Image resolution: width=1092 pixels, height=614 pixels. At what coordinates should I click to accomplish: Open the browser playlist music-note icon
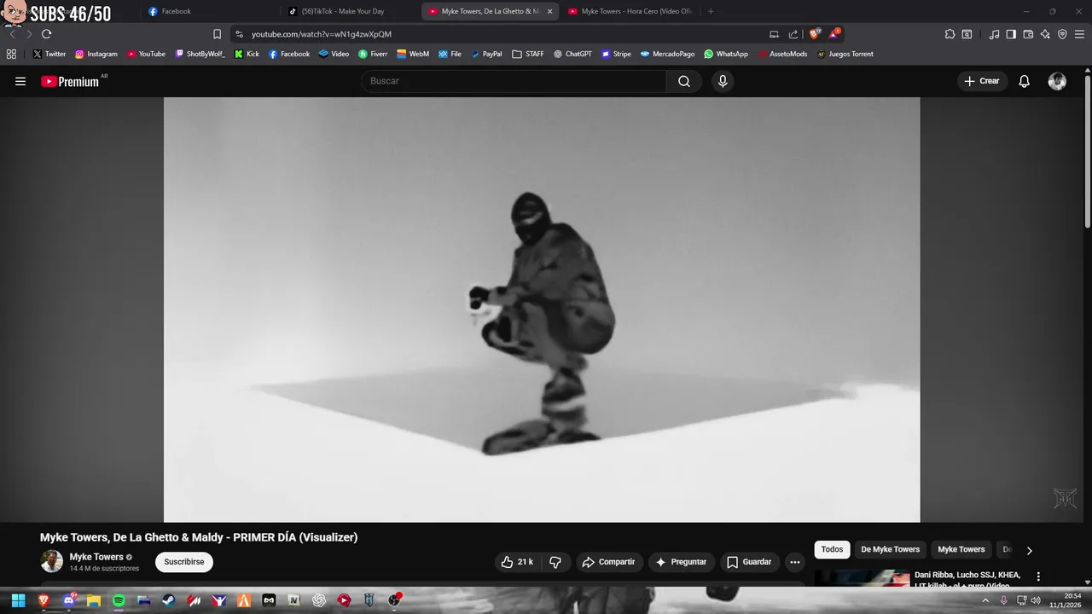coord(994,34)
